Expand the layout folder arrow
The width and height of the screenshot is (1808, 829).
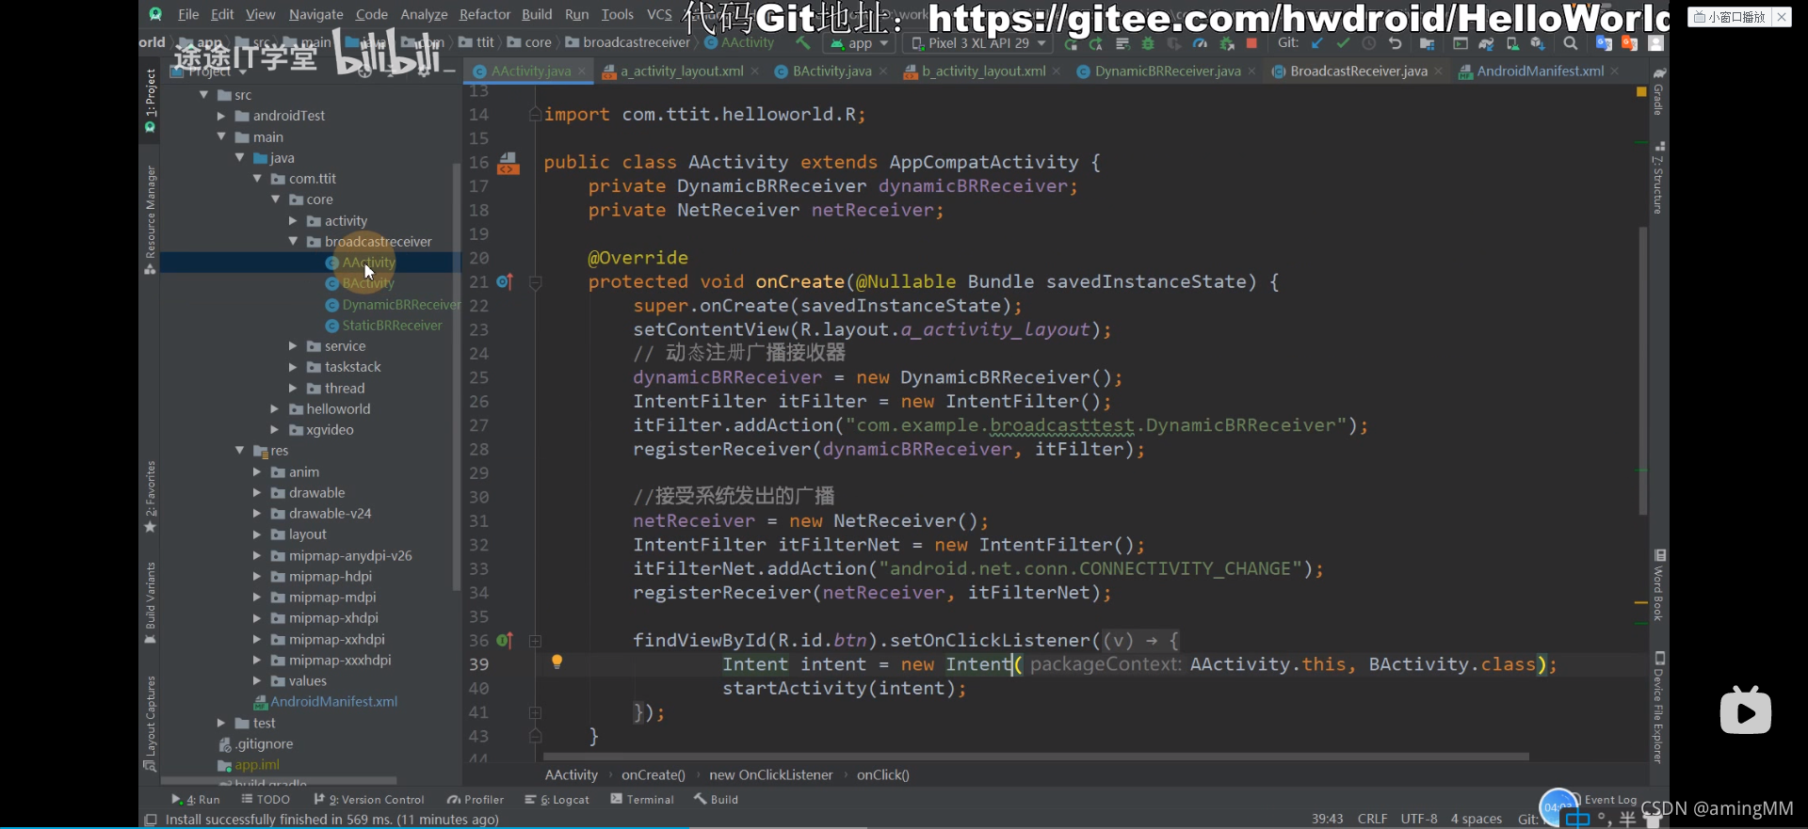point(257,534)
